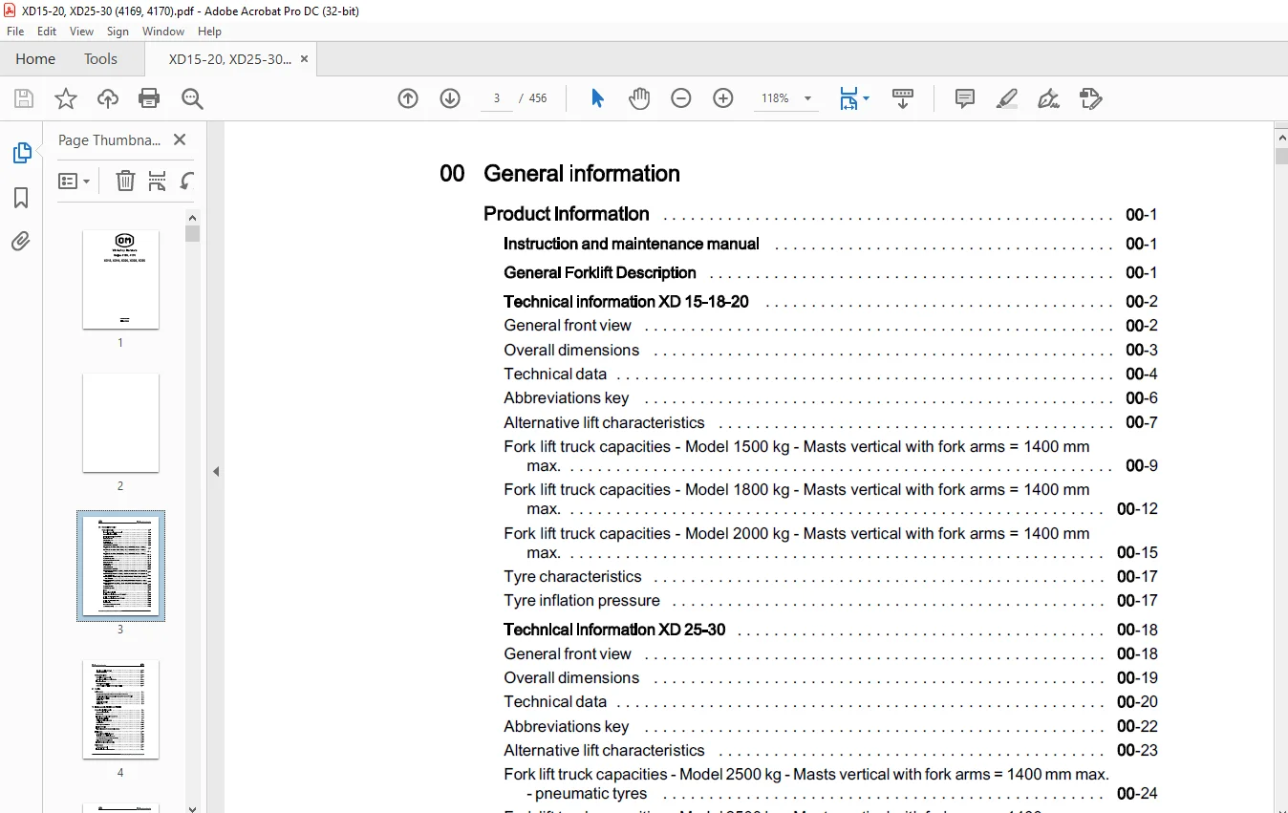Switch to the Tools tab
Image resolution: width=1288 pixels, height=813 pixels.
(100, 59)
